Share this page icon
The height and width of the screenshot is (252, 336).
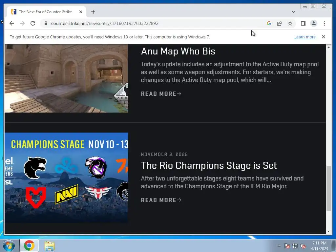(x=280, y=23)
